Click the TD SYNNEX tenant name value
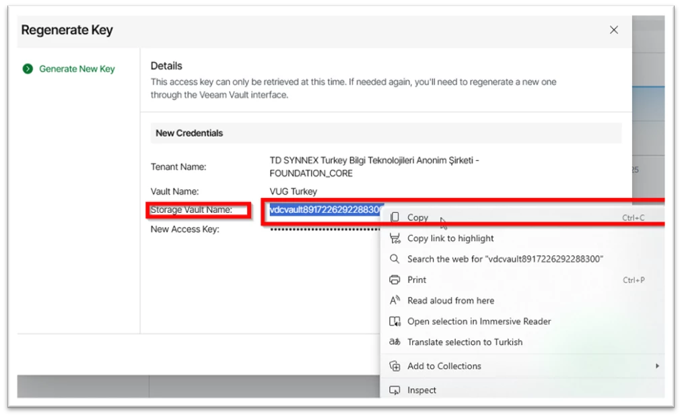This screenshot has height=417, width=682. (x=374, y=166)
